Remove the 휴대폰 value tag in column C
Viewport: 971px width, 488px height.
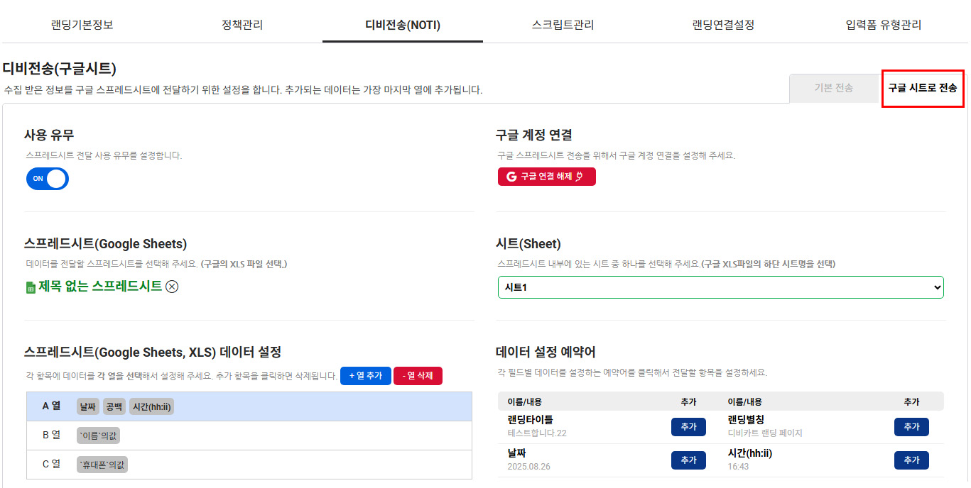click(102, 465)
